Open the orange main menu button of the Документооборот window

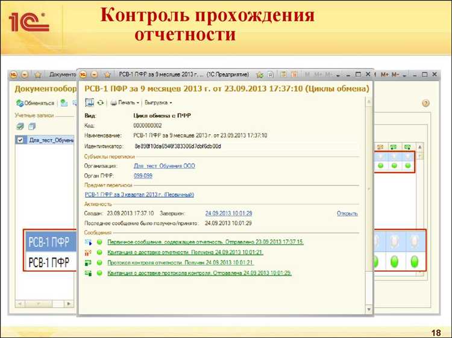click(x=25, y=75)
